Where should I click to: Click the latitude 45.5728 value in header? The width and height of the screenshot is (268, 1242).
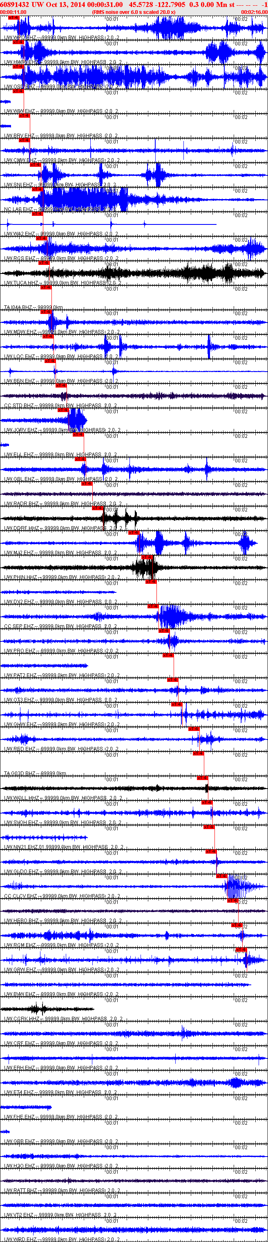click(141, 4)
